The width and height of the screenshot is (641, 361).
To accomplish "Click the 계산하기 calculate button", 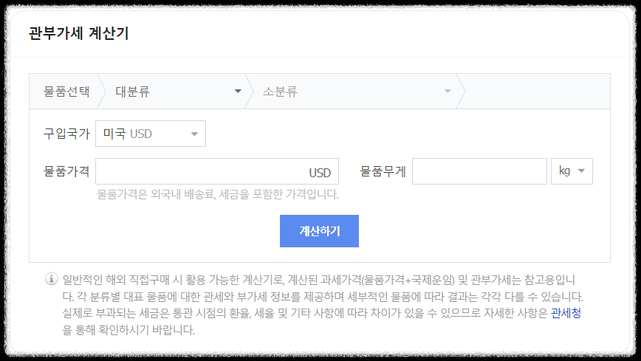I will tap(319, 231).
